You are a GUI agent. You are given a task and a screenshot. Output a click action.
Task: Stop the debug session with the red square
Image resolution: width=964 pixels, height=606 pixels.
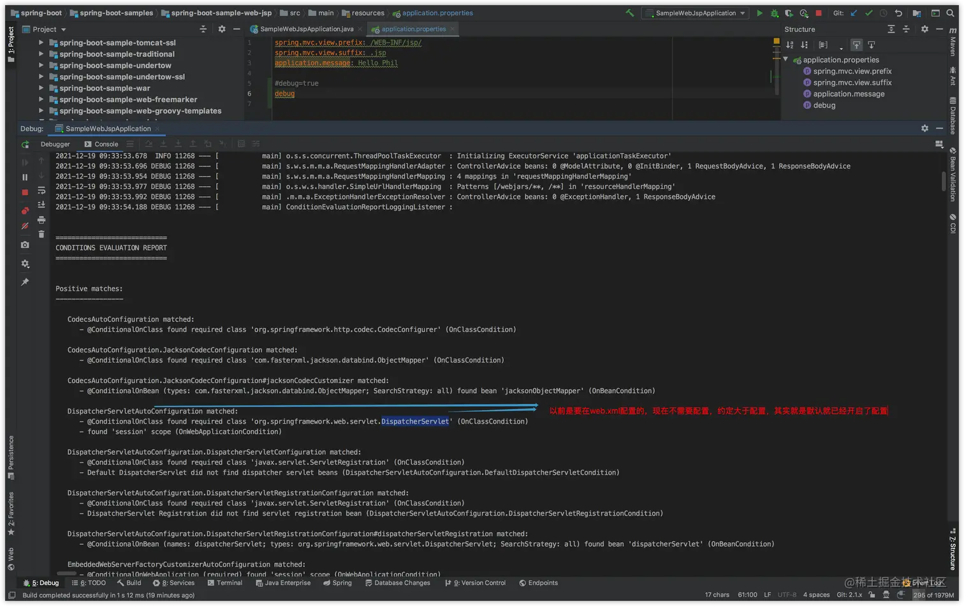tap(24, 191)
